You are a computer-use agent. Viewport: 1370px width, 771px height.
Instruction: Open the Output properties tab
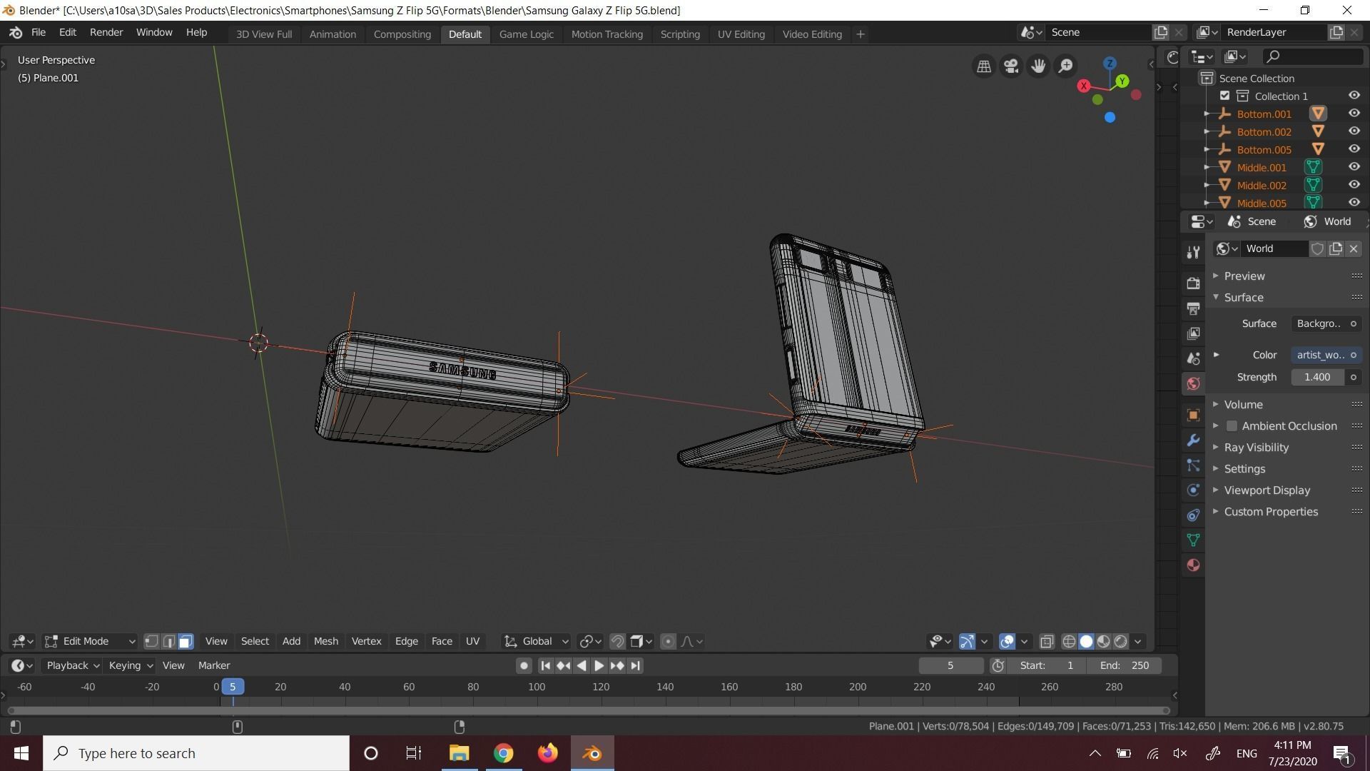pos(1193,308)
